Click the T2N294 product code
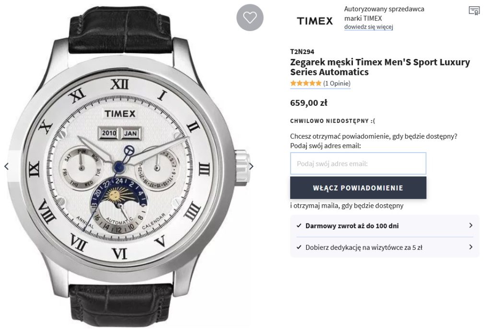Image resolution: width=491 pixels, height=334 pixels. pos(302,52)
